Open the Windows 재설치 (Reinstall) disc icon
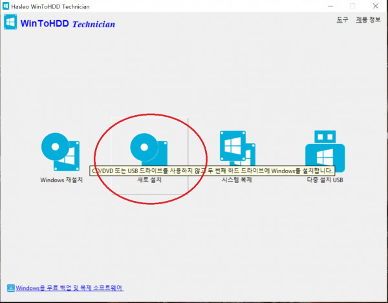The image size is (388, 303). (x=61, y=152)
